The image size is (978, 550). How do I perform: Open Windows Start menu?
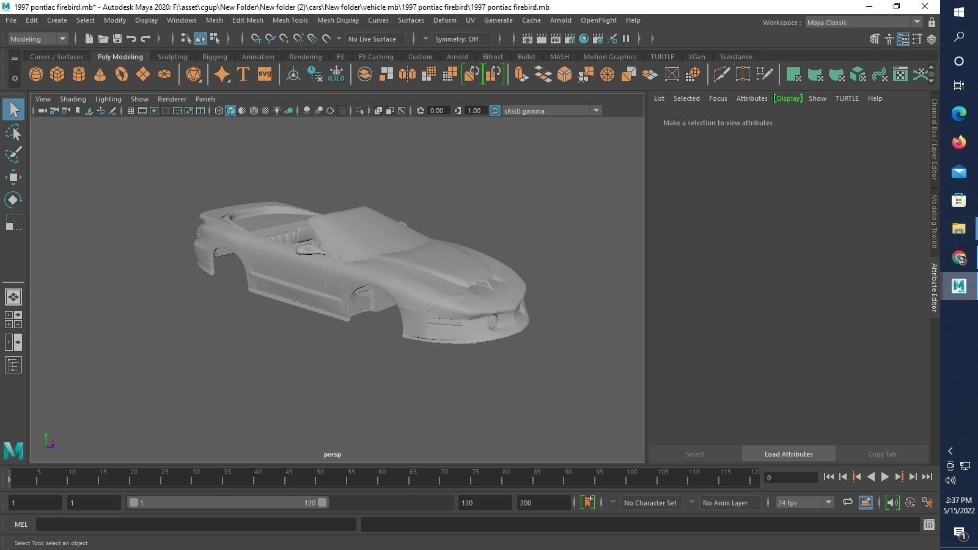tap(958, 12)
